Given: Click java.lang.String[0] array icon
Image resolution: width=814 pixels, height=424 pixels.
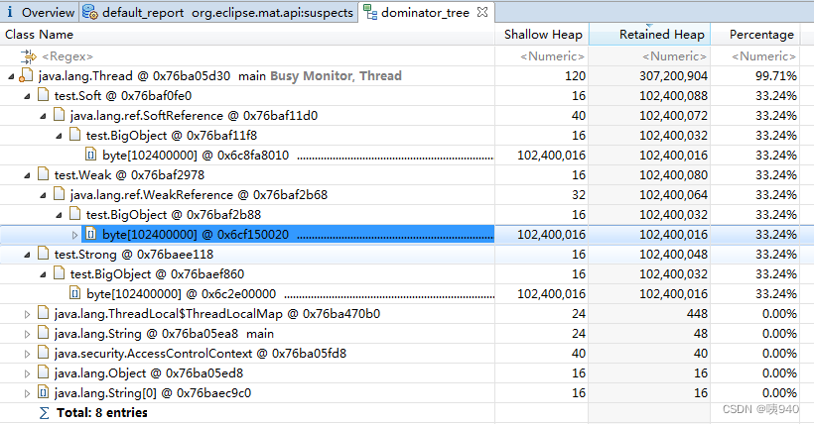Looking at the screenshot, I should [43, 392].
